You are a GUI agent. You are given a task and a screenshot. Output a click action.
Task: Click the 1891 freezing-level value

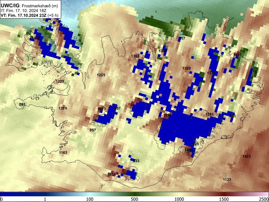pyautogui.click(x=167, y=115)
